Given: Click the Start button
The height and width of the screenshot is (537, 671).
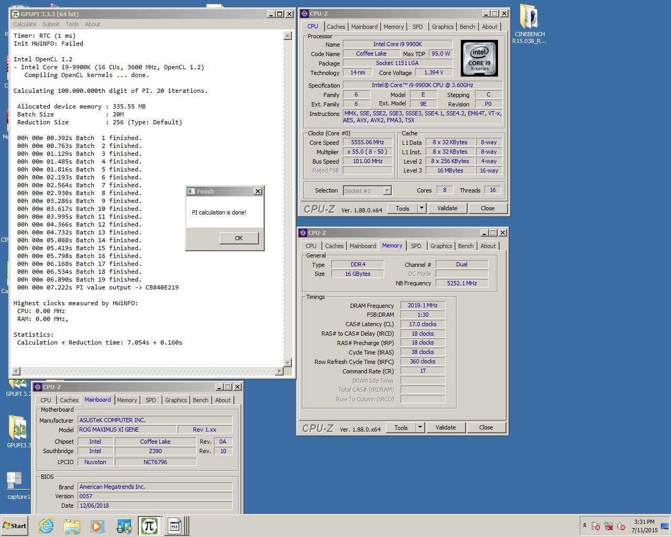Looking at the screenshot, I should pyautogui.click(x=15, y=525).
